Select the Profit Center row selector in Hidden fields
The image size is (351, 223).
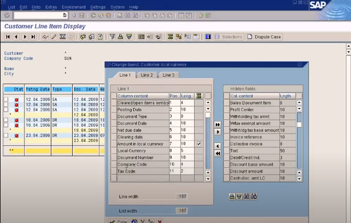click(x=227, y=109)
